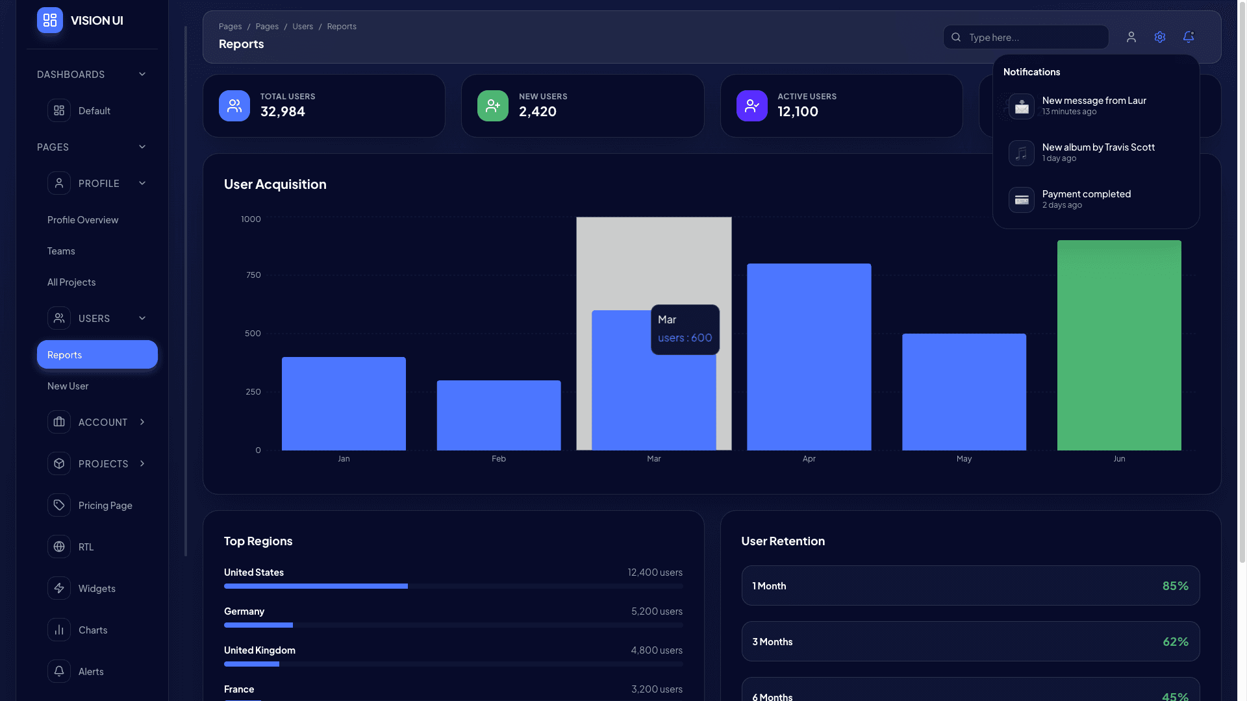Open the Charts sidebar icon
The image size is (1247, 701).
(59, 630)
